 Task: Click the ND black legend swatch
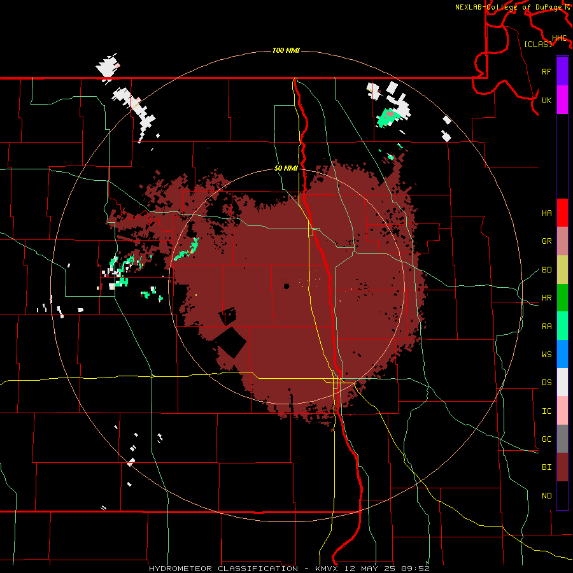pyautogui.click(x=562, y=495)
